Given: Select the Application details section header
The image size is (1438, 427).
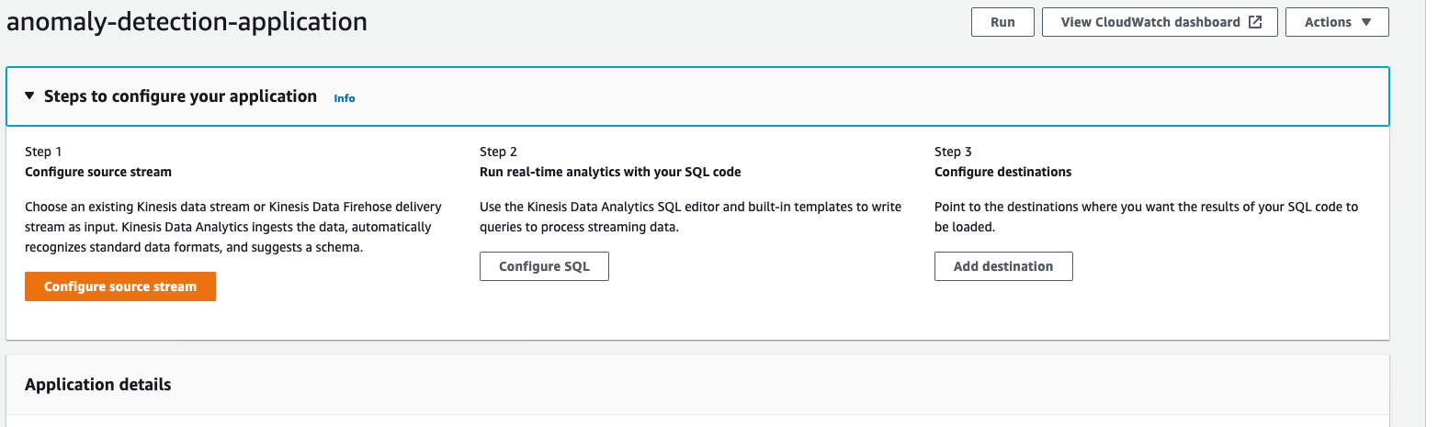Looking at the screenshot, I should (x=98, y=385).
